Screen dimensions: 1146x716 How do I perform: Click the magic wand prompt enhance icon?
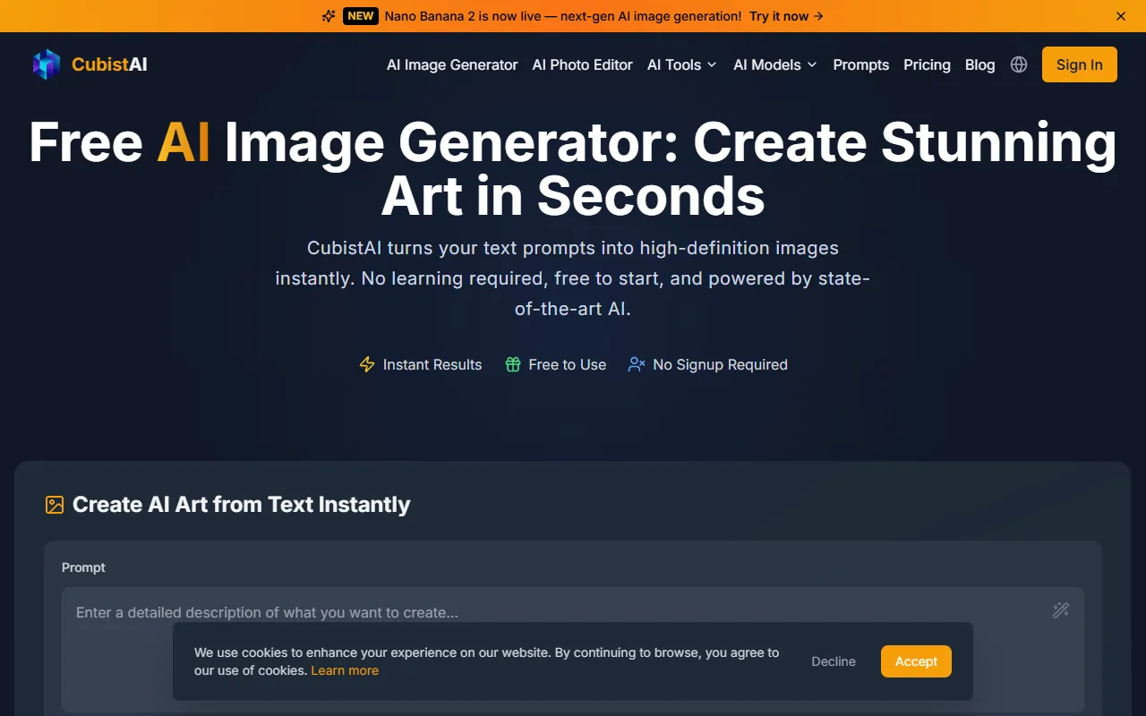click(1061, 610)
